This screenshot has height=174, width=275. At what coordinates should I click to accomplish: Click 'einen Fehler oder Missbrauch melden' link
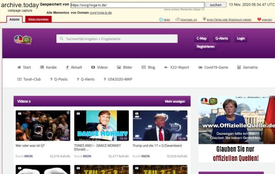click(229, 20)
